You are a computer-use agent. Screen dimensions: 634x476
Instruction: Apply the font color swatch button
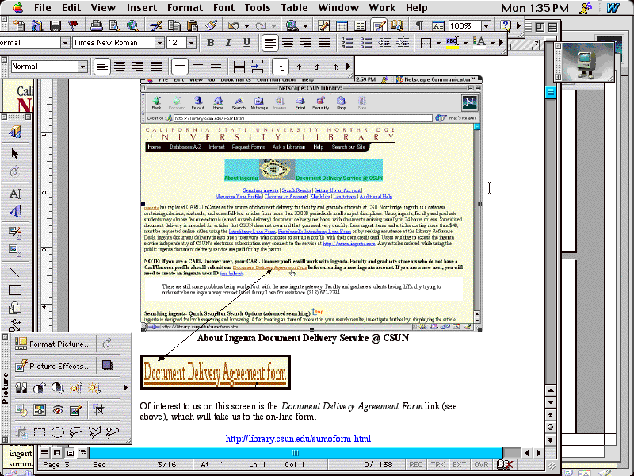coord(479,43)
